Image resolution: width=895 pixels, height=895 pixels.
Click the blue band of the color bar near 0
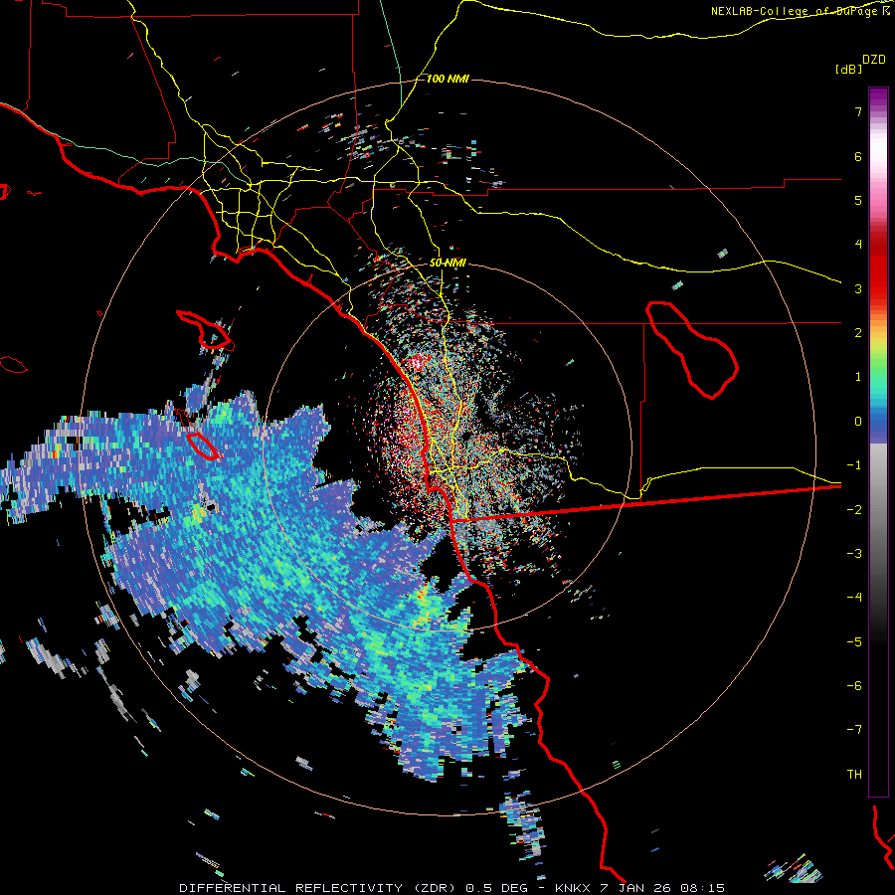pos(878,422)
